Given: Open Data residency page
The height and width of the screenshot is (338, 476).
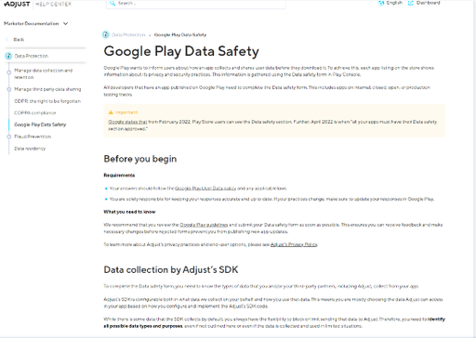Looking at the screenshot, I should (x=30, y=149).
